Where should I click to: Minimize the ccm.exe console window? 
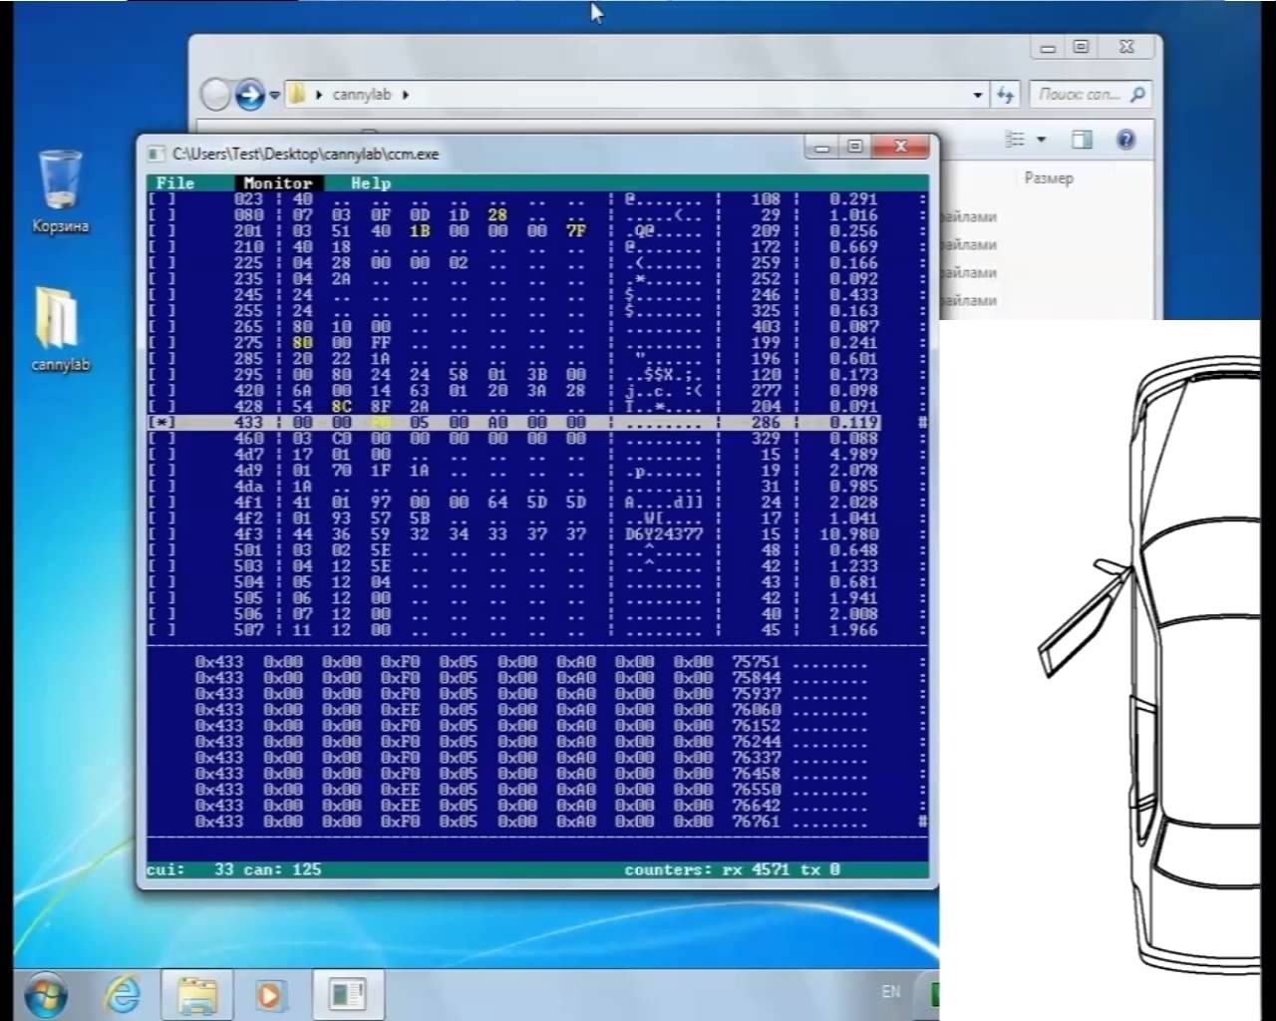[822, 148]
